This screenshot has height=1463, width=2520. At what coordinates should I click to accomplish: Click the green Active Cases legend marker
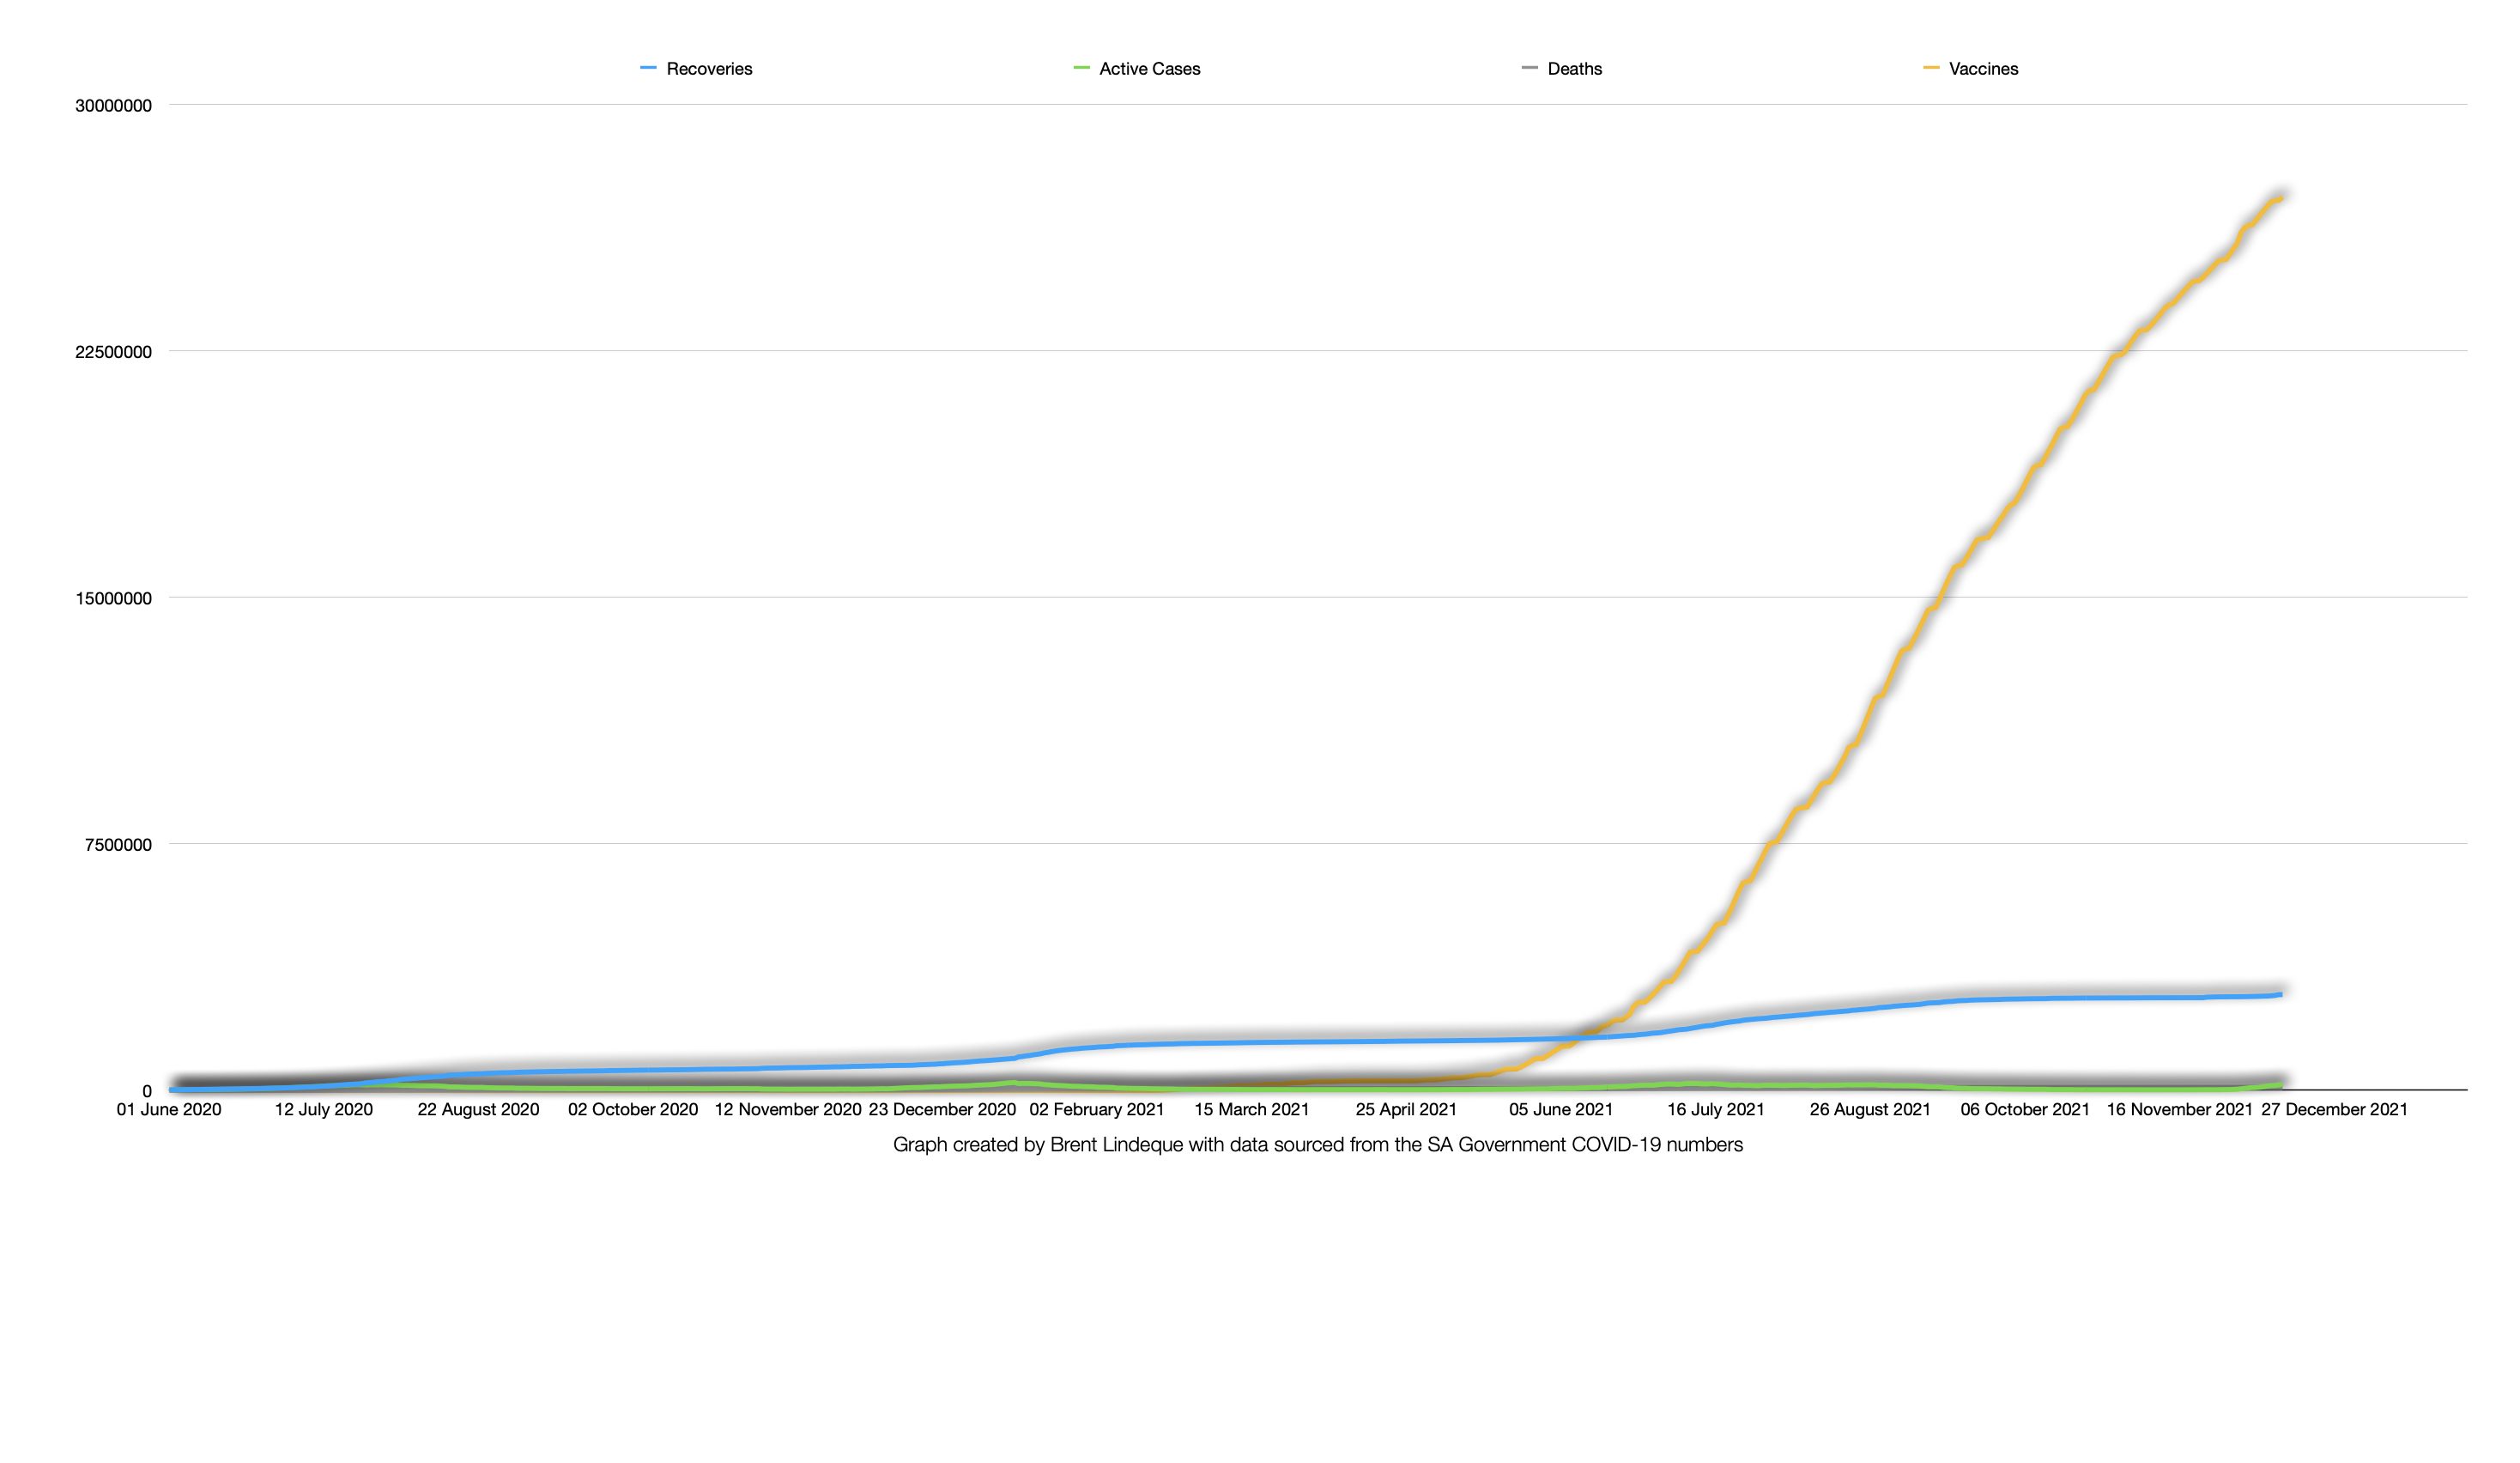[1081, 68]
